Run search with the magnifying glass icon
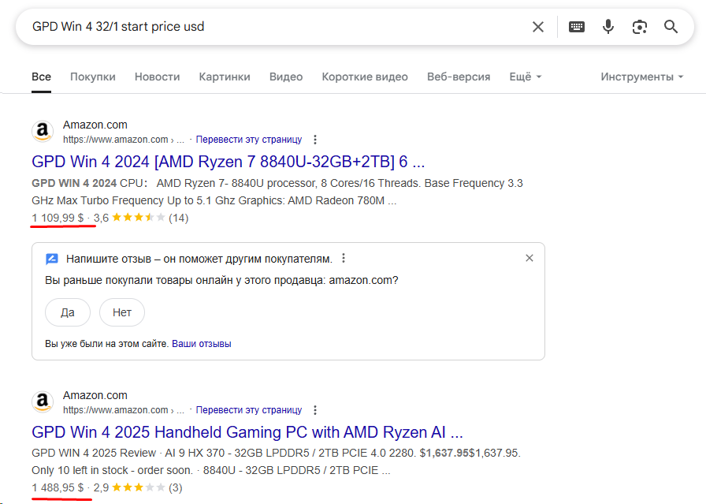The height and width of the screenshot is (504, 706). point(671,27)
